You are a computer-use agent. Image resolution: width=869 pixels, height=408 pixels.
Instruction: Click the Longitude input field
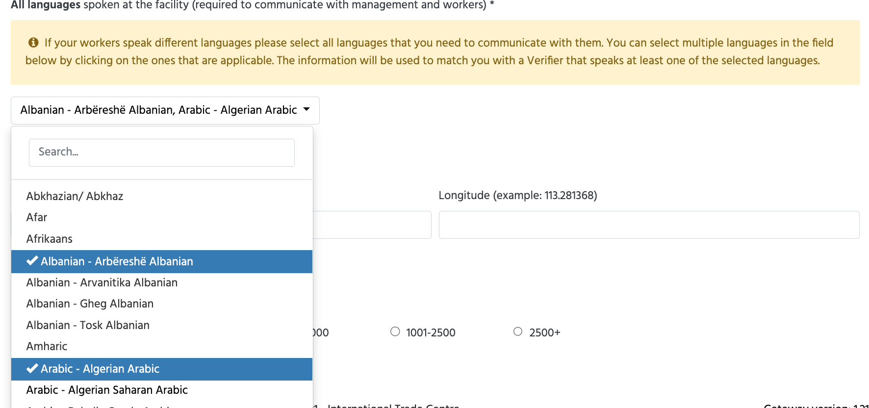click(649, 225)
